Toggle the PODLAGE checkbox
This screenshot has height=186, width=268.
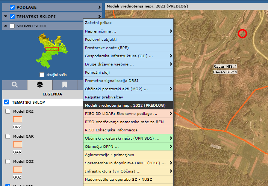[12, 7]
